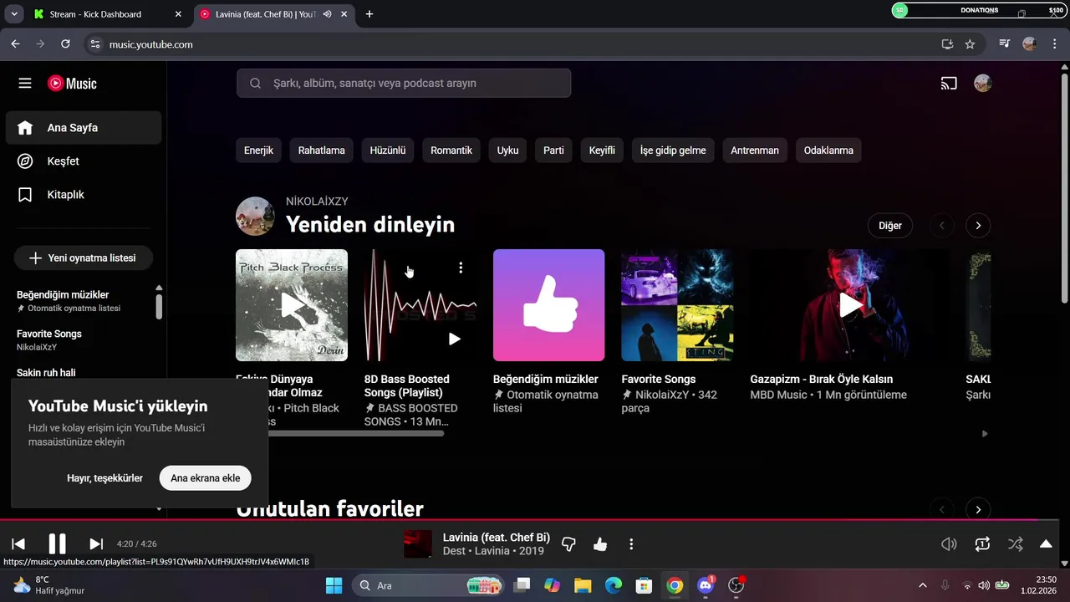Click the Diğer button

890,226
